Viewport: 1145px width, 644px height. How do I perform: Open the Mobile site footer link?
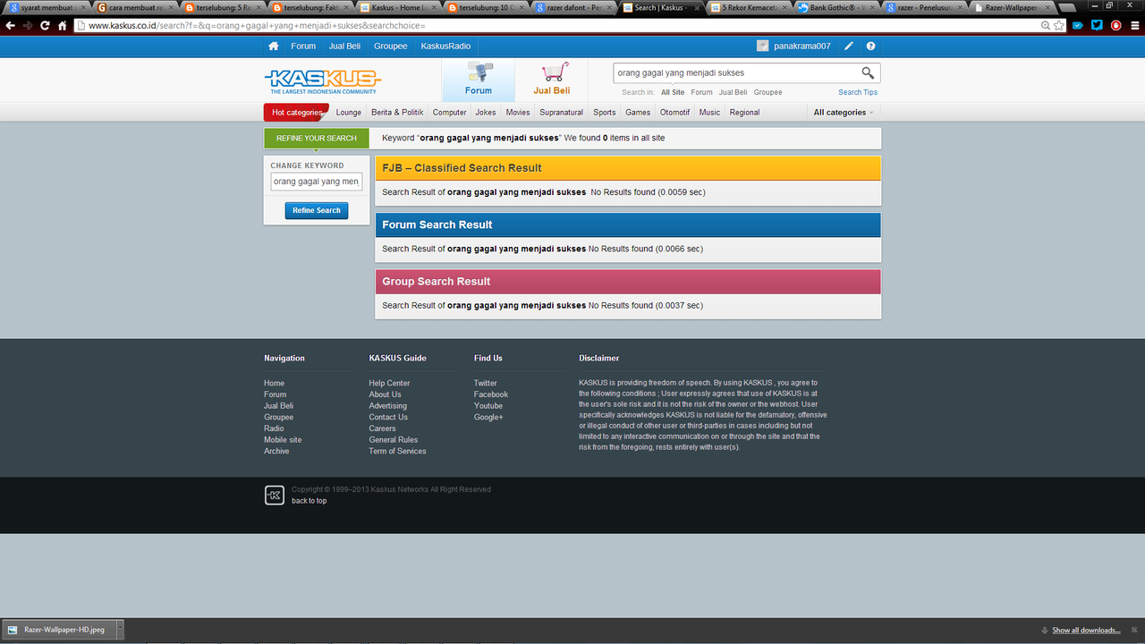click(x=283, y=440)
